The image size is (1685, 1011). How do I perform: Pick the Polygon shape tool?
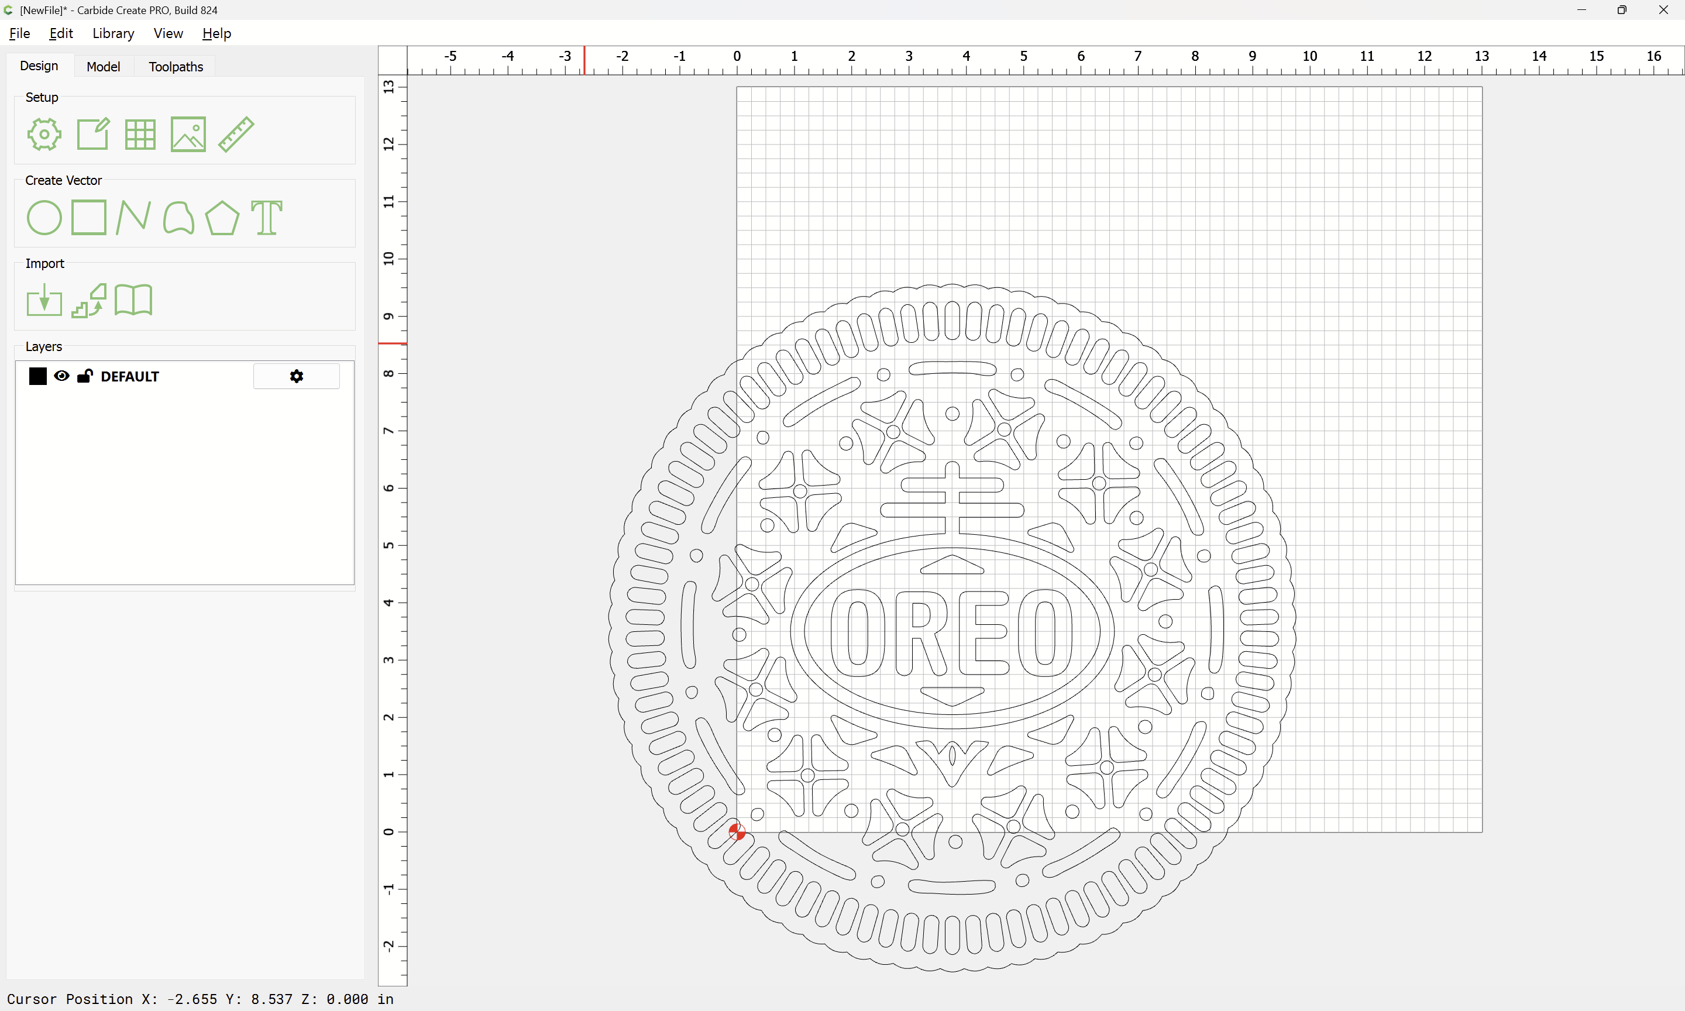222,218
